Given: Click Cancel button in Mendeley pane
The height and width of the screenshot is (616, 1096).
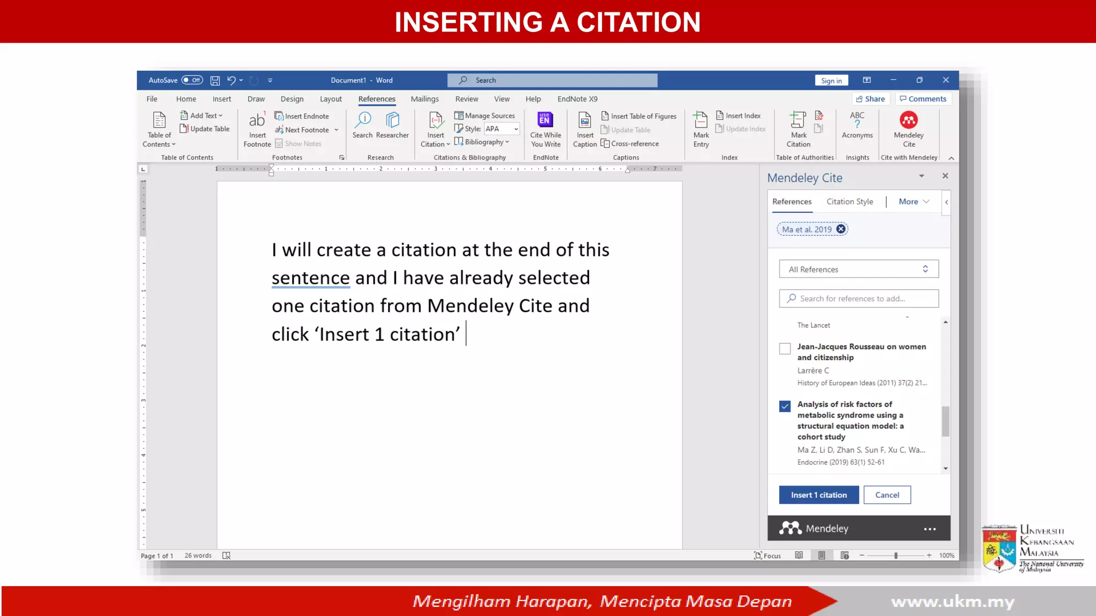Looking at the screenshot, I should click(x=887, y=495).
